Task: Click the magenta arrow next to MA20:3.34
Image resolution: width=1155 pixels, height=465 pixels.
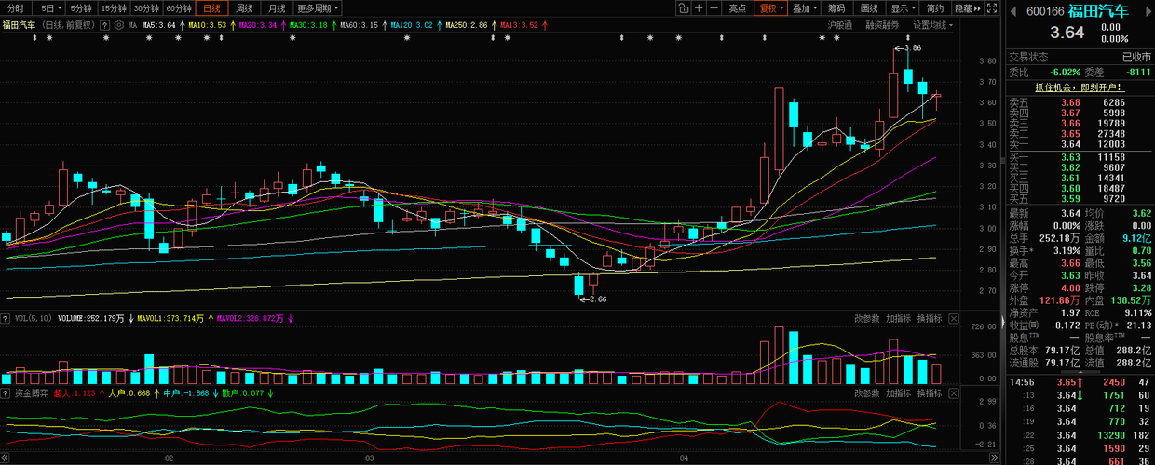Action: coord(282,25)
